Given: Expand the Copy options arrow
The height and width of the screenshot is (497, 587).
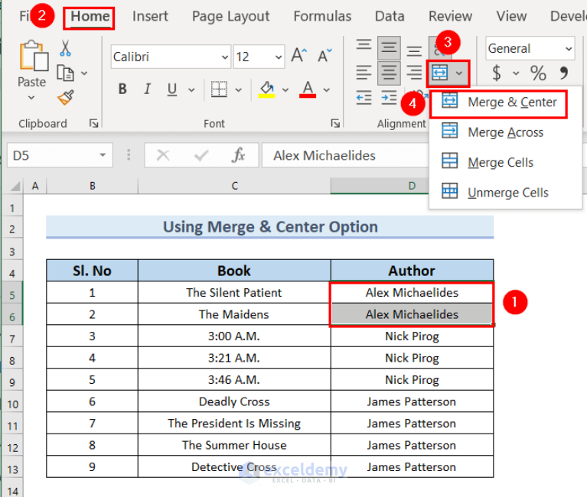Looking at the screenshot, I should point(84,73).
